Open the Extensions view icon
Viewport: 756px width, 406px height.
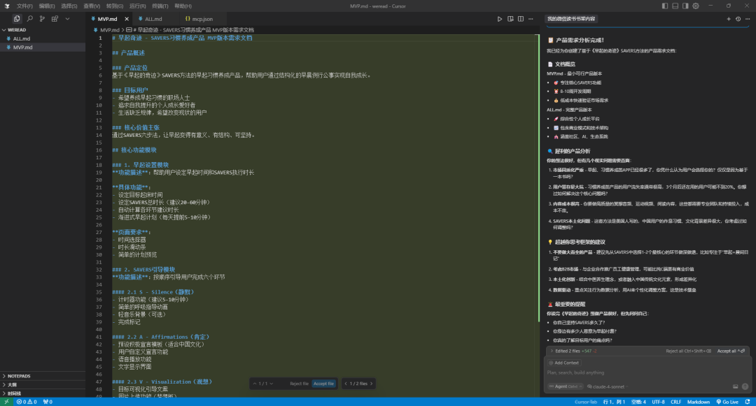point(55,19)
